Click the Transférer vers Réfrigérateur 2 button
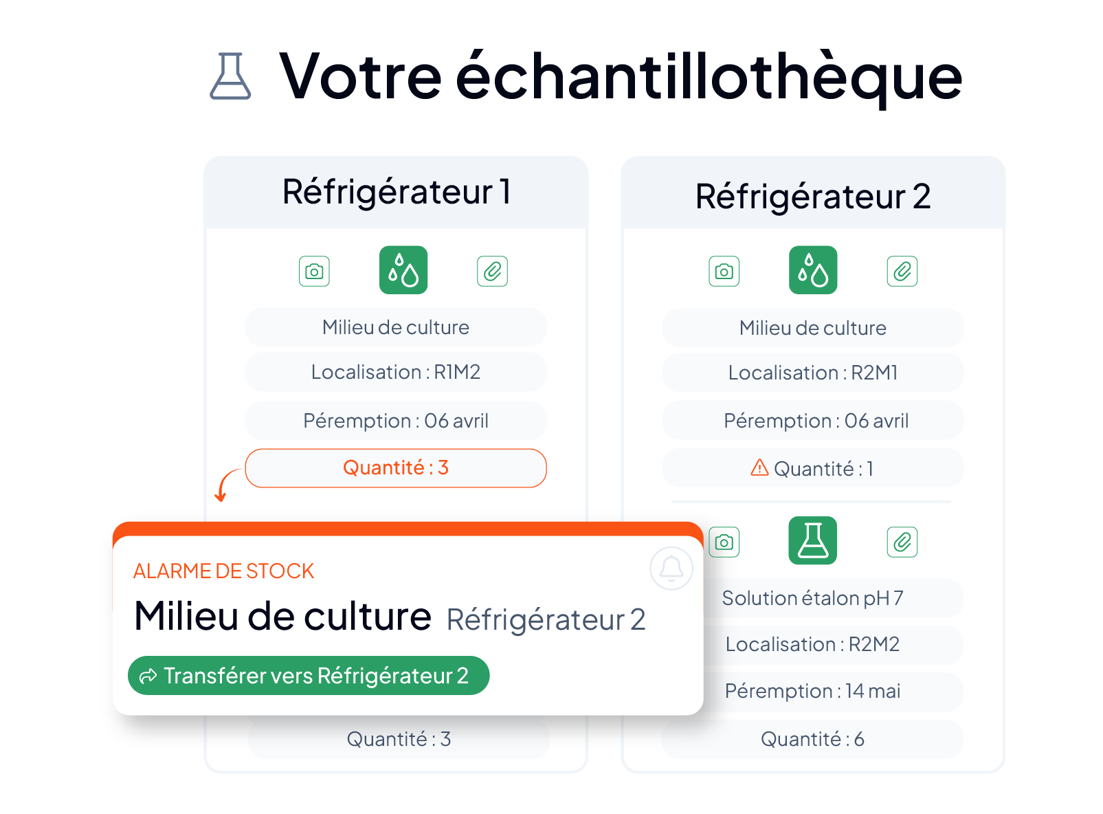Image resolution: width=1103 pixels, height=814 pixels. [x=309, y=676]
